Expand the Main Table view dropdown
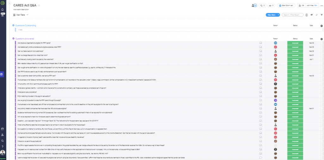324x160 pixels. (27, 15)
